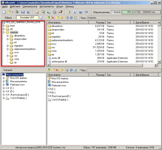Click the Add files toolbar icon
The height and width of the screenshot is (150, 162).
point(69,12)
